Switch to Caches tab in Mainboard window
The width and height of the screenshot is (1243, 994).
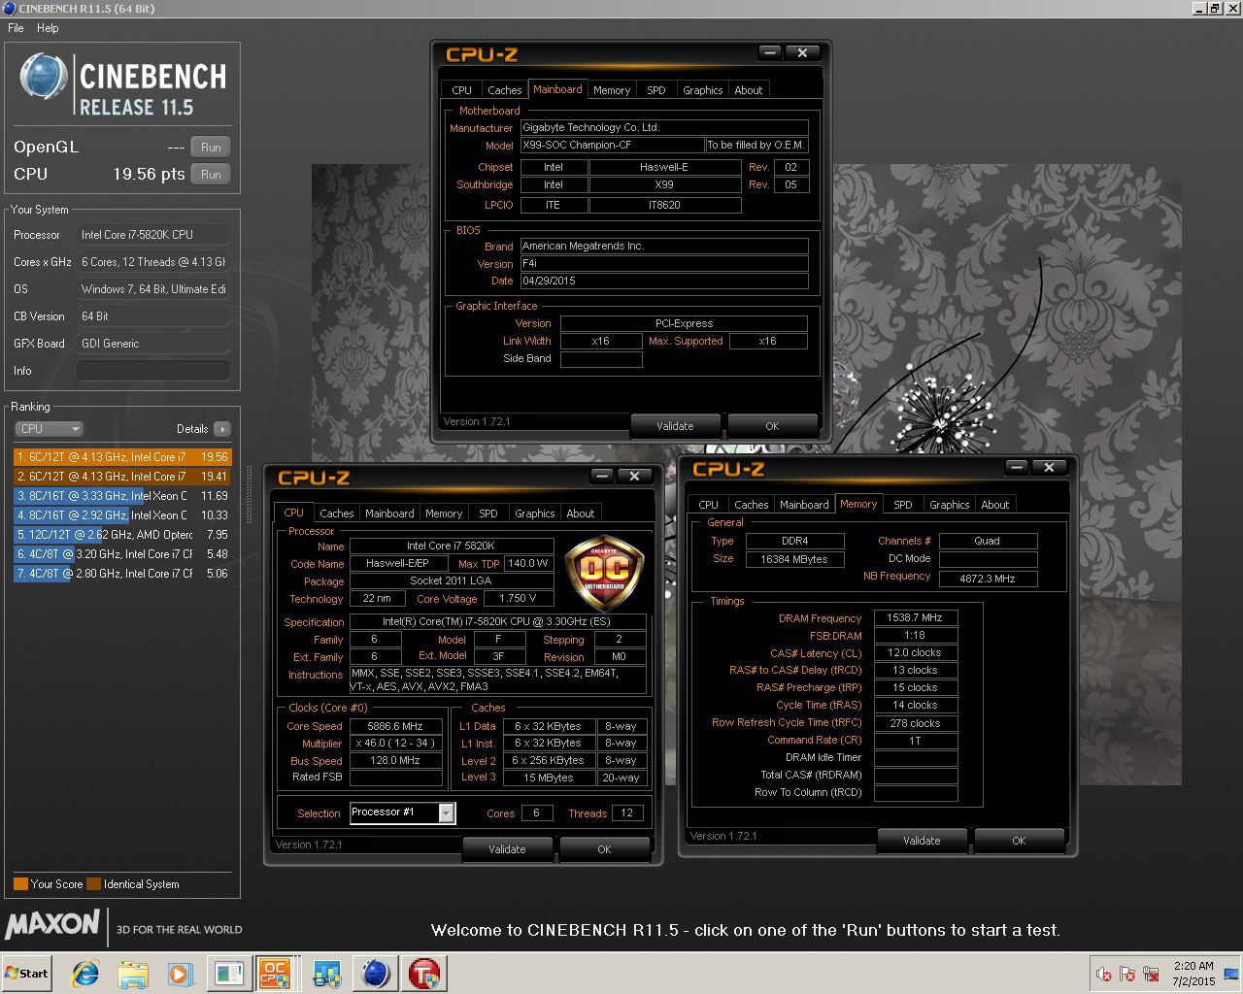click(x=505, y=90)
